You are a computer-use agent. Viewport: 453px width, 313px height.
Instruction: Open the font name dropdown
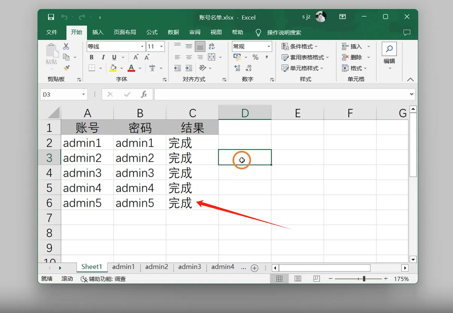click(142, 46)
